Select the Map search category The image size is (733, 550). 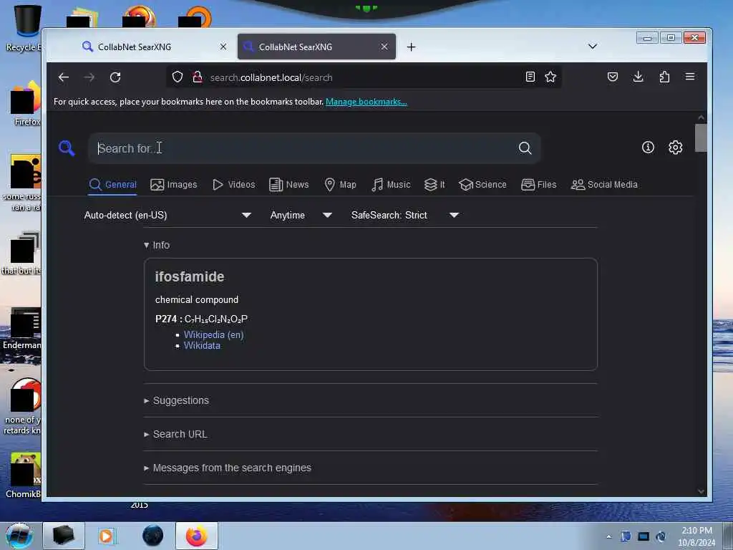(340, 185)
